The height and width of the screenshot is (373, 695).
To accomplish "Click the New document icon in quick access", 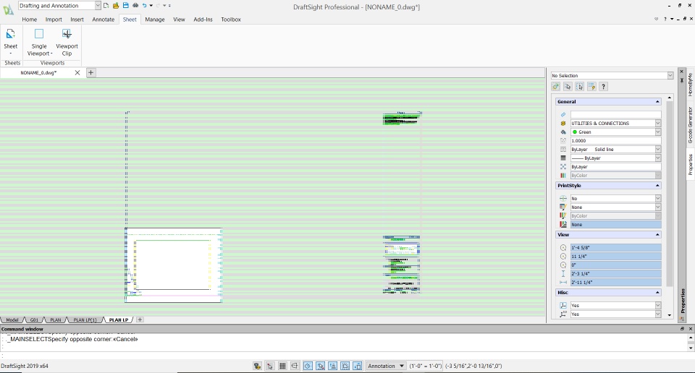I will (x=106, y=6).
